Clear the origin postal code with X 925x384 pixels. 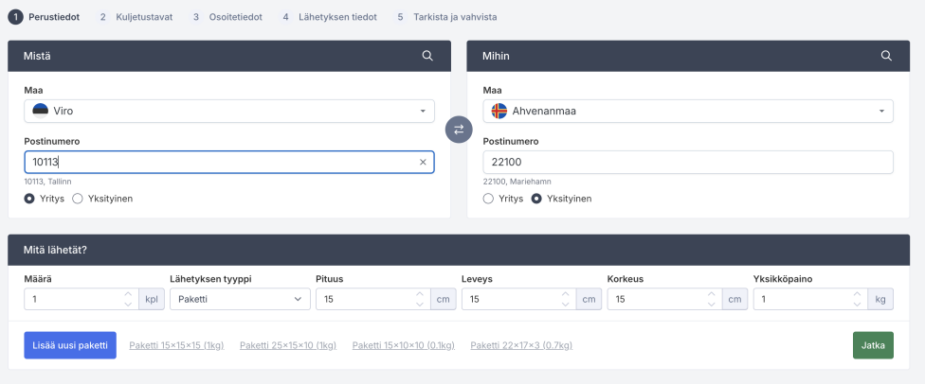coord(423,163)
